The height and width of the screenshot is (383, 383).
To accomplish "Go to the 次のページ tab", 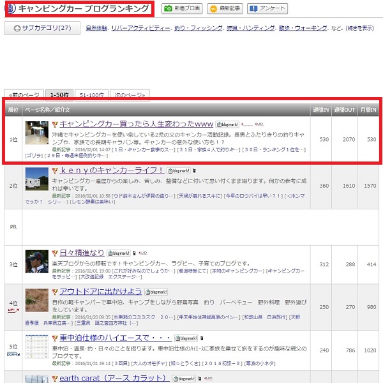I will point(130,95).
